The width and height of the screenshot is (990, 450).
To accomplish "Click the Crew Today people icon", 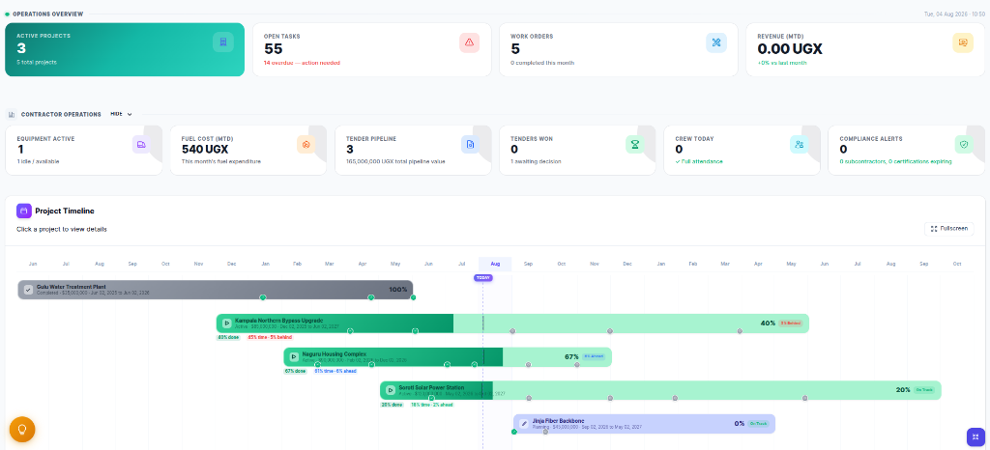I will click(x=800, y=144).
